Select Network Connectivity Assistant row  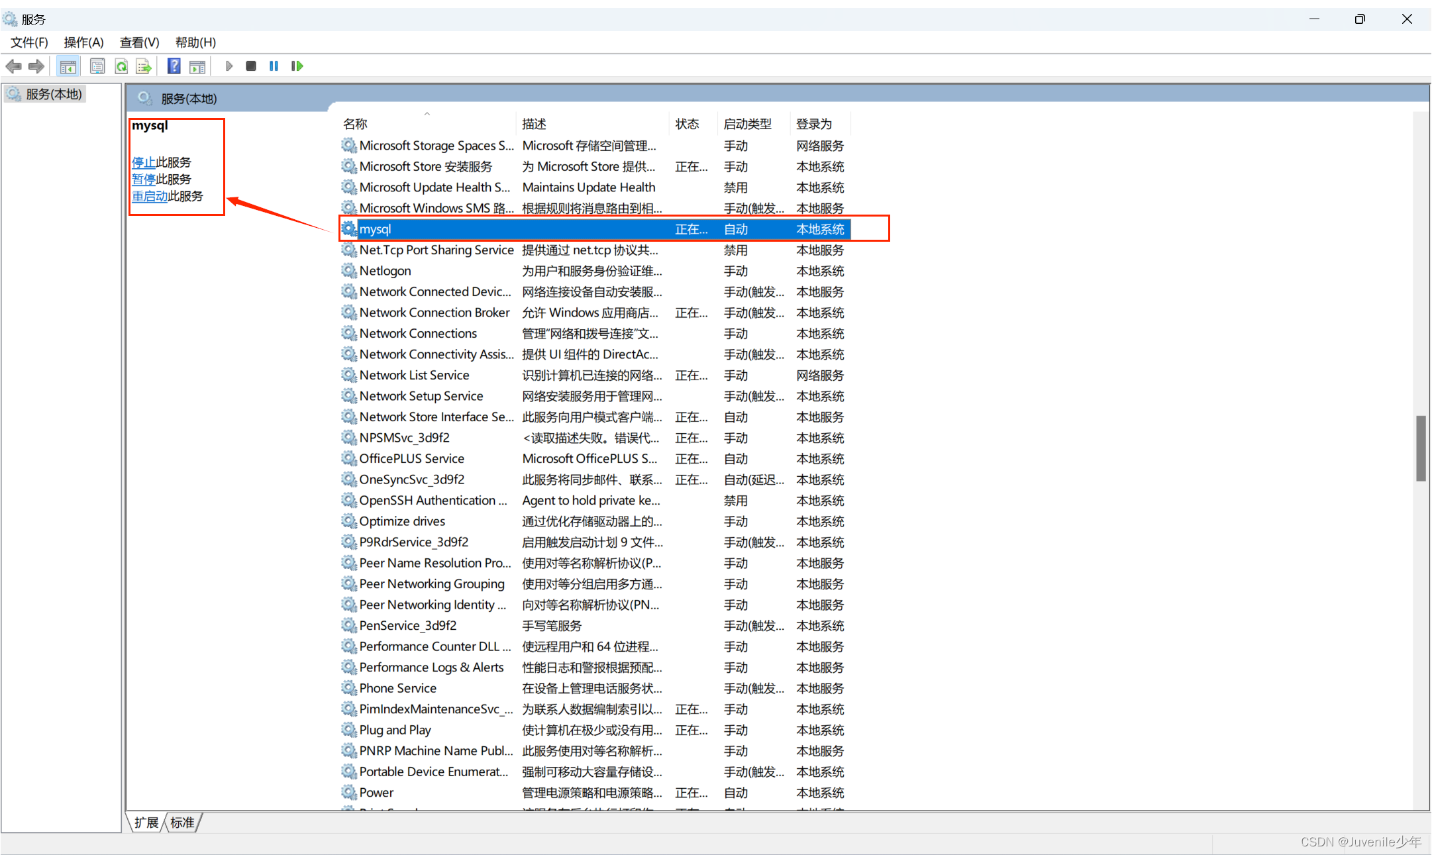(595, 354)
